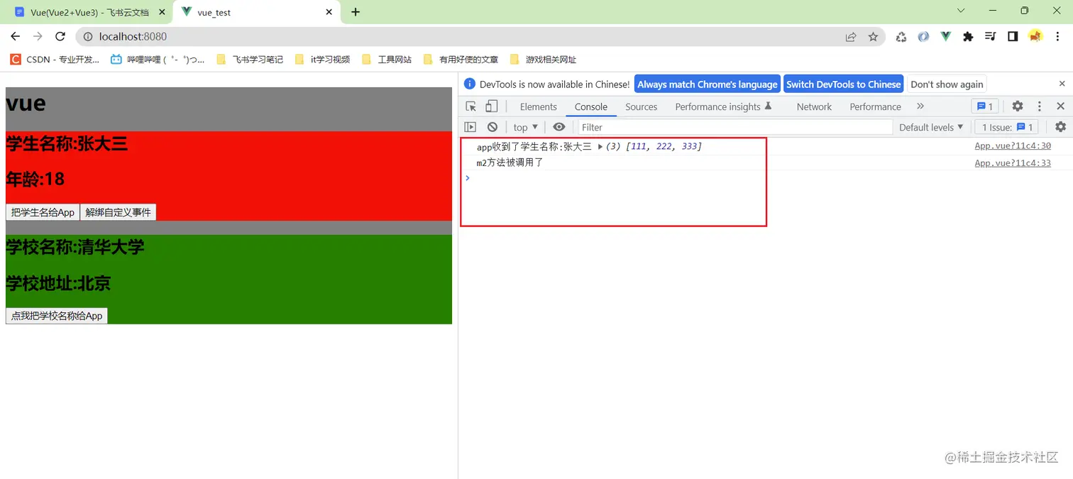This screenshot has width=1073, height=479.
Task: Focus the console Filter field
Action: coord(735,127)
